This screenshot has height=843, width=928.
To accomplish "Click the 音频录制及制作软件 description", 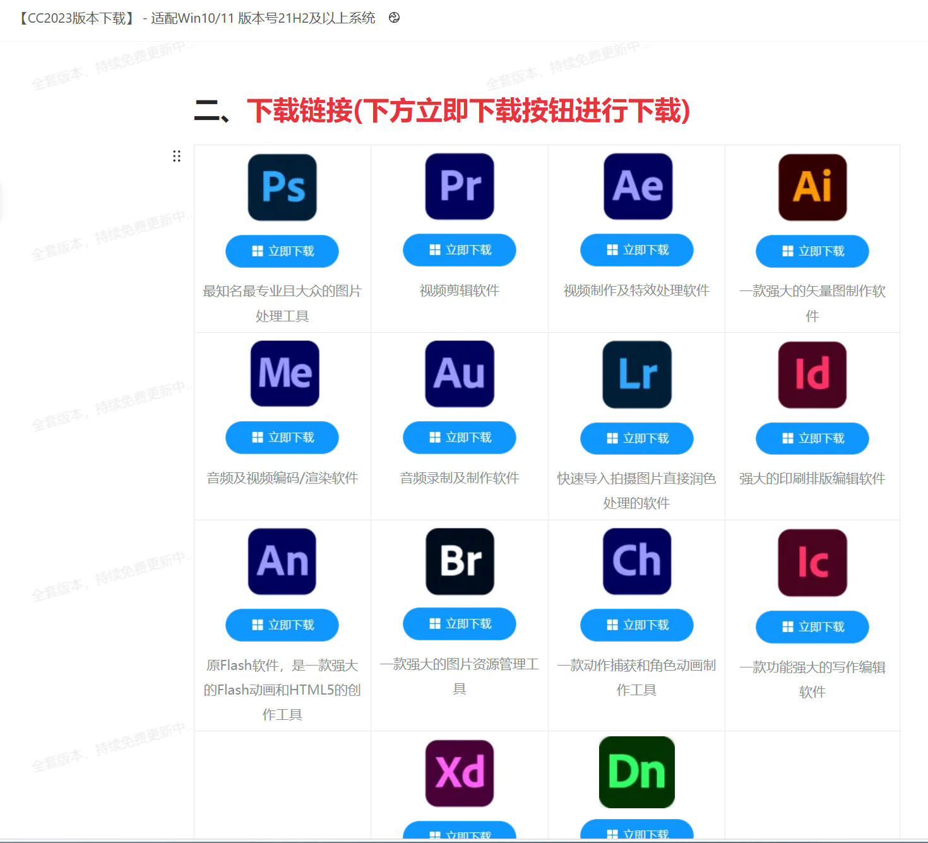I will click(460, 478).
